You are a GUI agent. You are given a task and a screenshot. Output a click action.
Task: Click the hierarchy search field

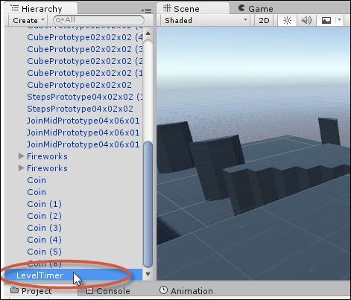click(x=98, y=20)
